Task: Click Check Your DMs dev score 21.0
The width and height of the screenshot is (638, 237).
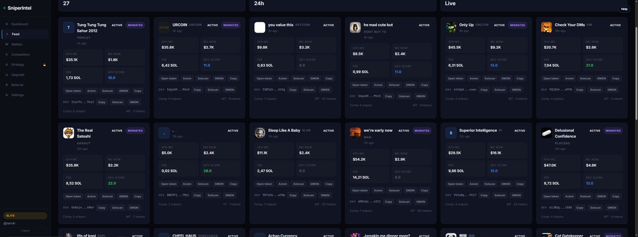Action: point(590,65)
